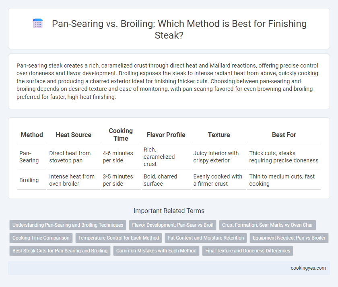The image size is (338, 287).
Task: Click the page title heading
Action: point(179,29)
